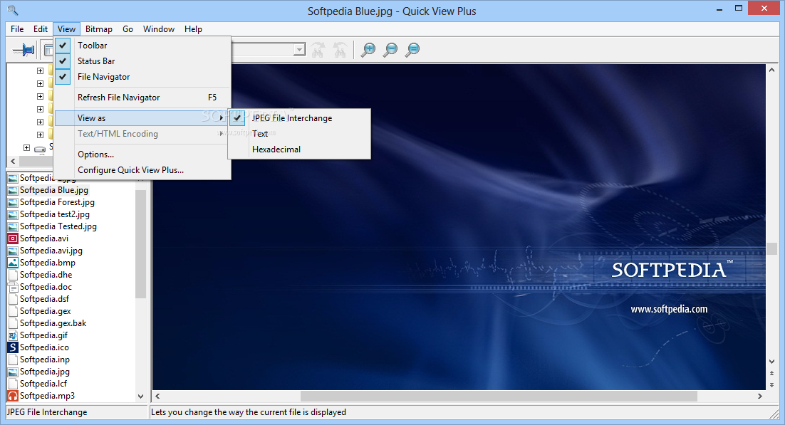The width and height of the screenshot is (785, 425).
Task: Choose Refresh File Navigator
Action: pyautogui.click(x=142, y=98)
